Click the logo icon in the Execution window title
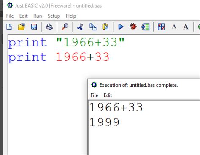 point(94,85)
